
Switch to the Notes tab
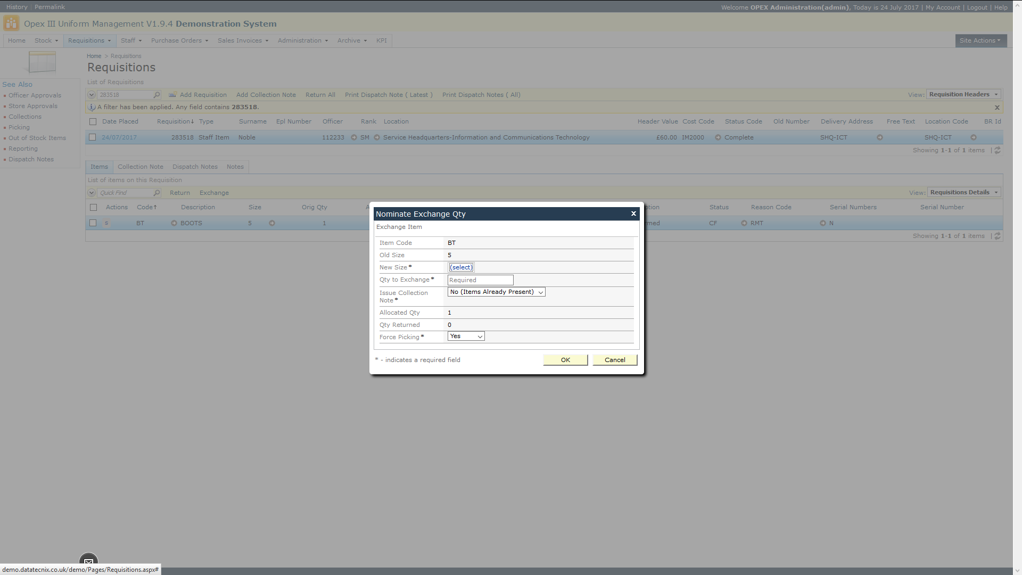(x=235, y=167)
